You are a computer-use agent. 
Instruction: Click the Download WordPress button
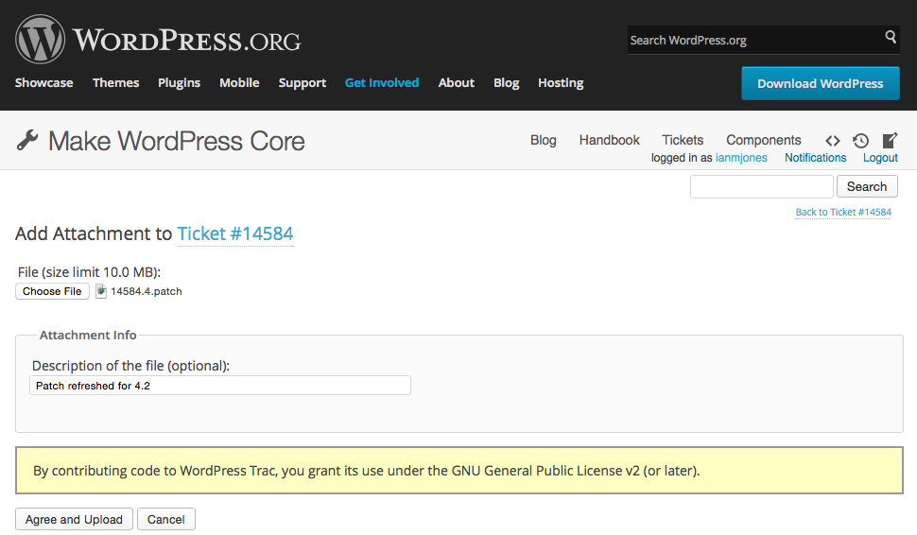(x=821, y=83)
